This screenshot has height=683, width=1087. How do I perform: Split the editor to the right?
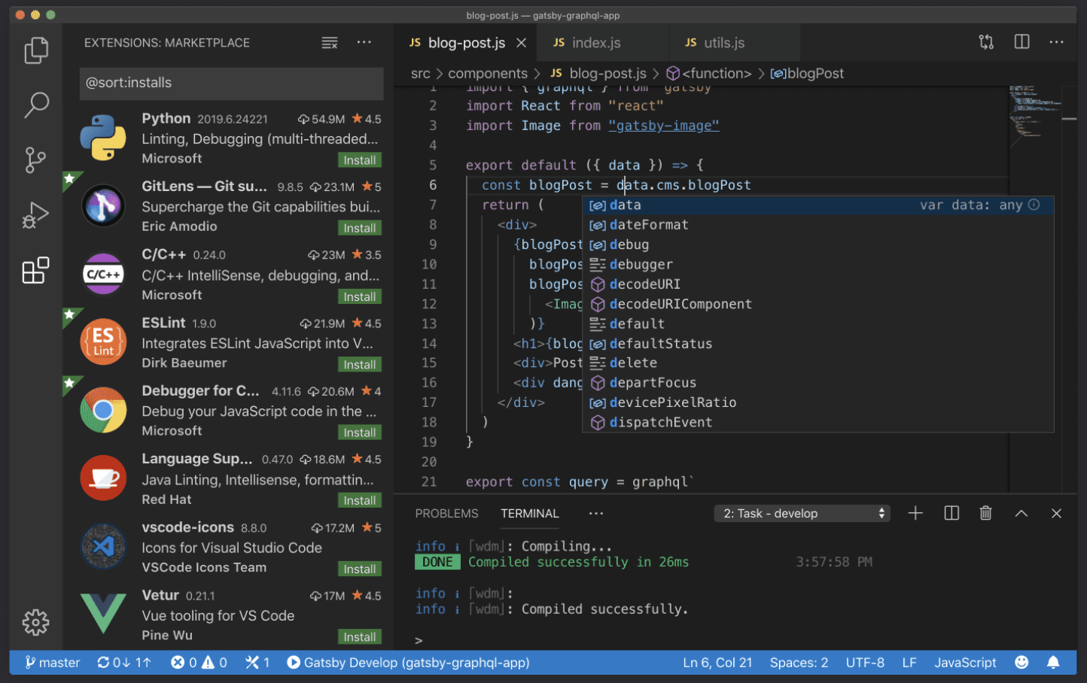1022,42
